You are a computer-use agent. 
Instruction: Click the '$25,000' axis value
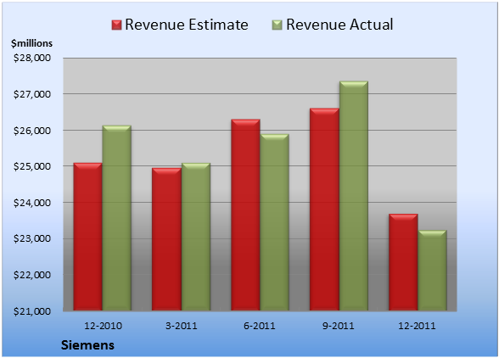coord(32,166)
